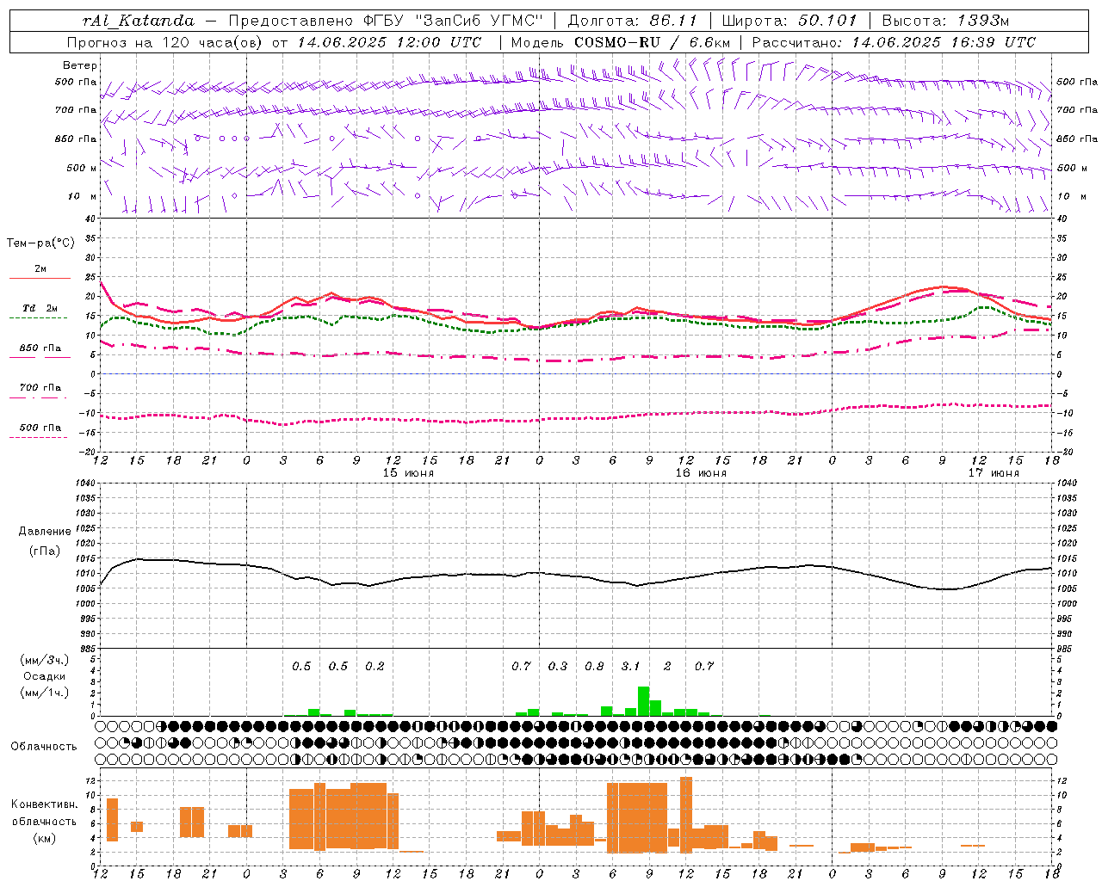Click the Облачность cloud cover label
Viewport: 1102px width, 881px height.
tap(44, 746)
